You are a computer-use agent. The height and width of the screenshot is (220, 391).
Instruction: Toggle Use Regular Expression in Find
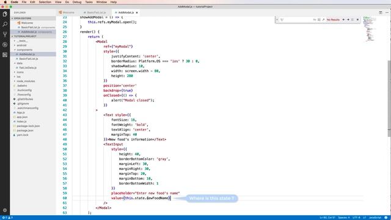click(323, 20)
